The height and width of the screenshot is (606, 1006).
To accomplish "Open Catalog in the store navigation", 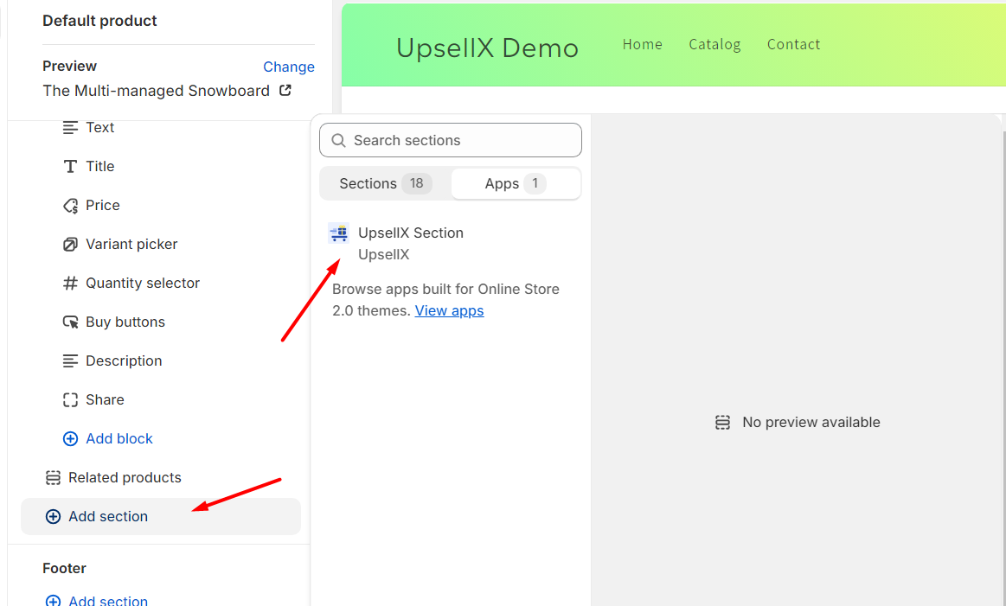I will click(x=714, y=44).
